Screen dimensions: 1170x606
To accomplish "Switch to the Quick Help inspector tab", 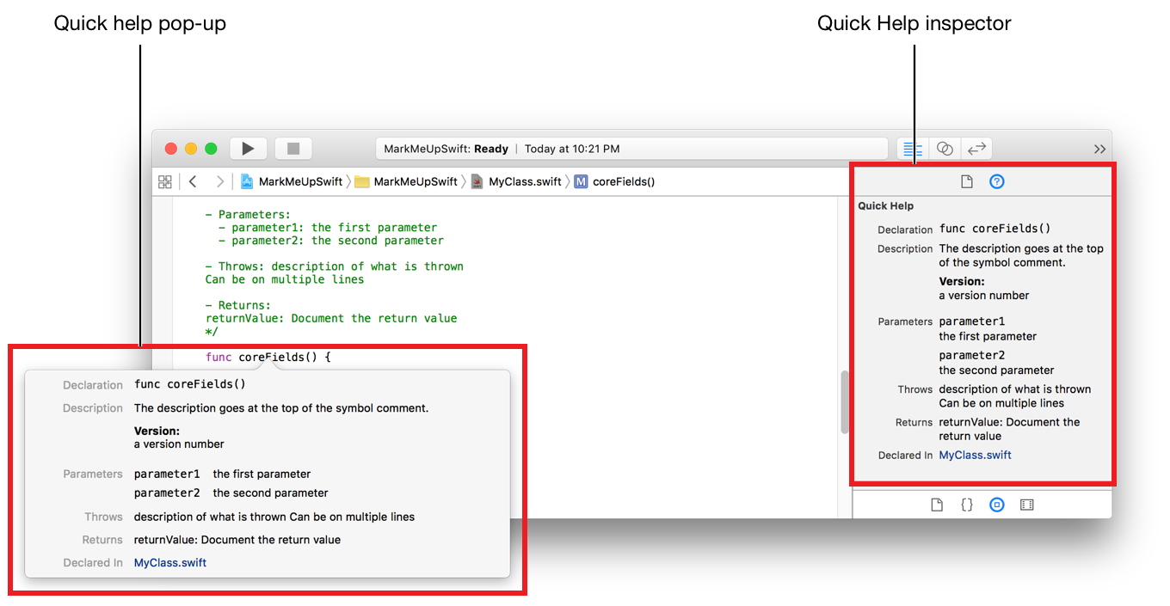I will pyautogui.click(x=996, y=181).
